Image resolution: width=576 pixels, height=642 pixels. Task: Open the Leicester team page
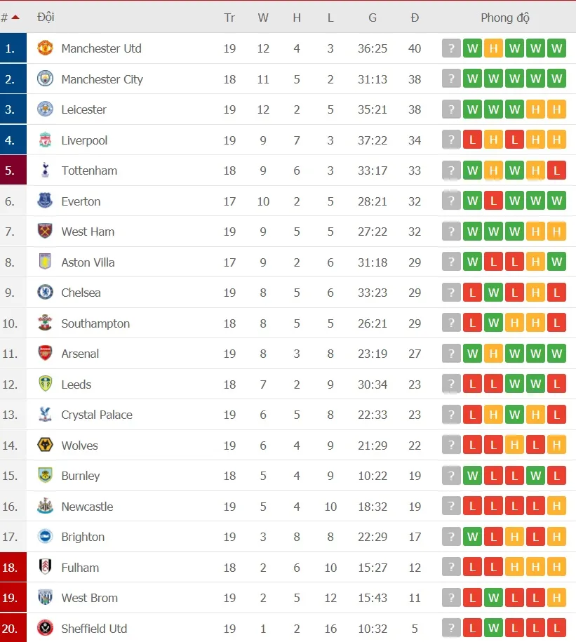(84, 109)
